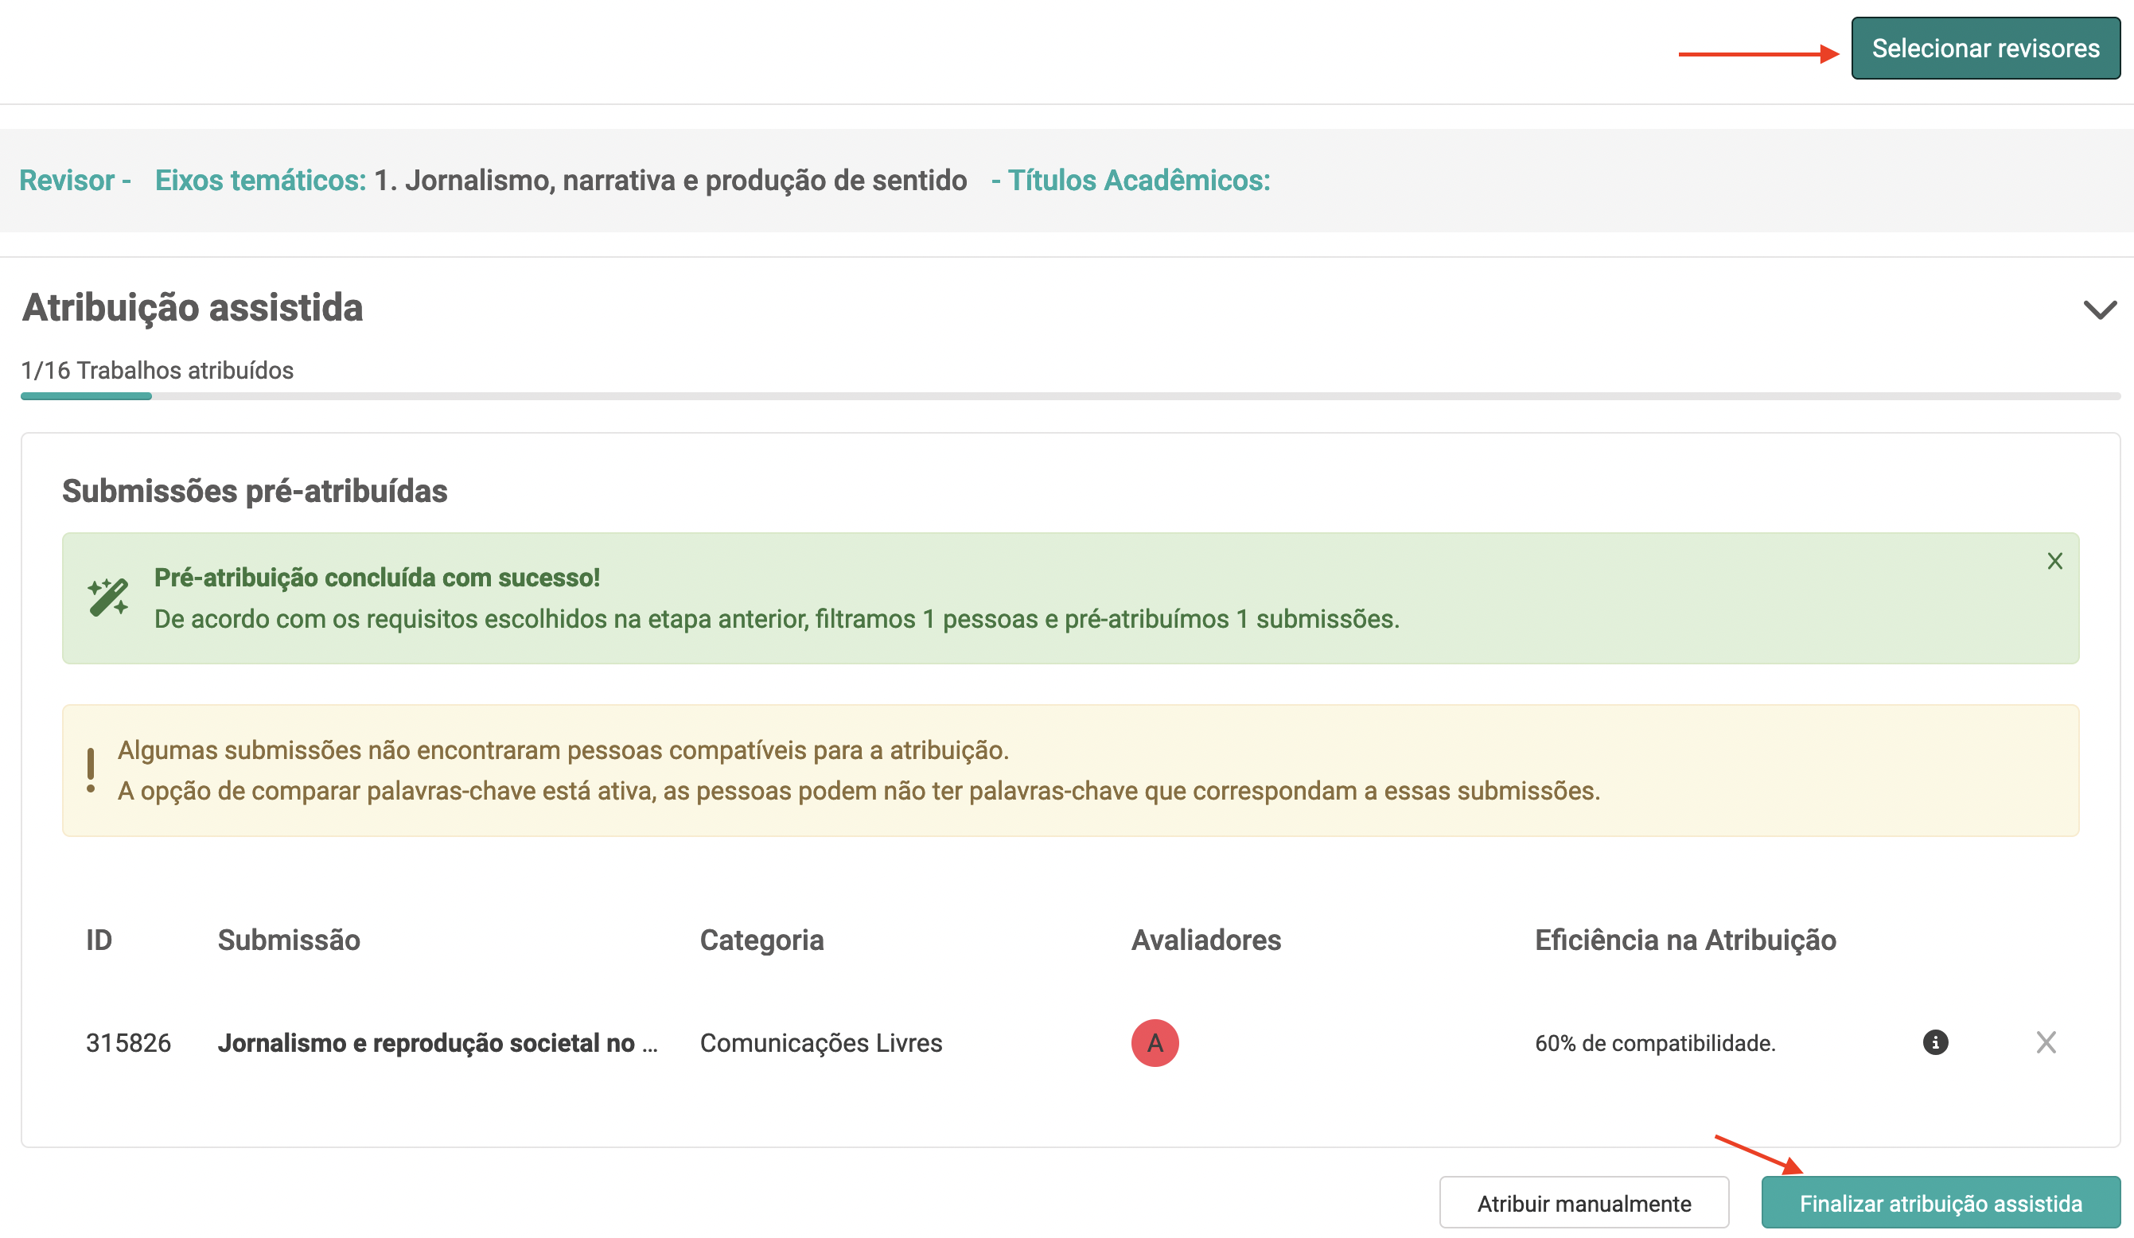Open the compatibility info icon for 315826
This screenshot has width=2134, height=1238.
pyautogui.click(x=1935, y=1041)
